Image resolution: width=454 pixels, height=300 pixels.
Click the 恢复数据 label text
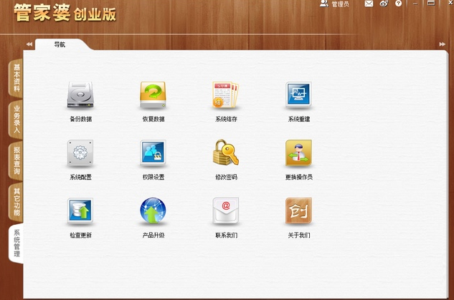(x=153, y=119)
